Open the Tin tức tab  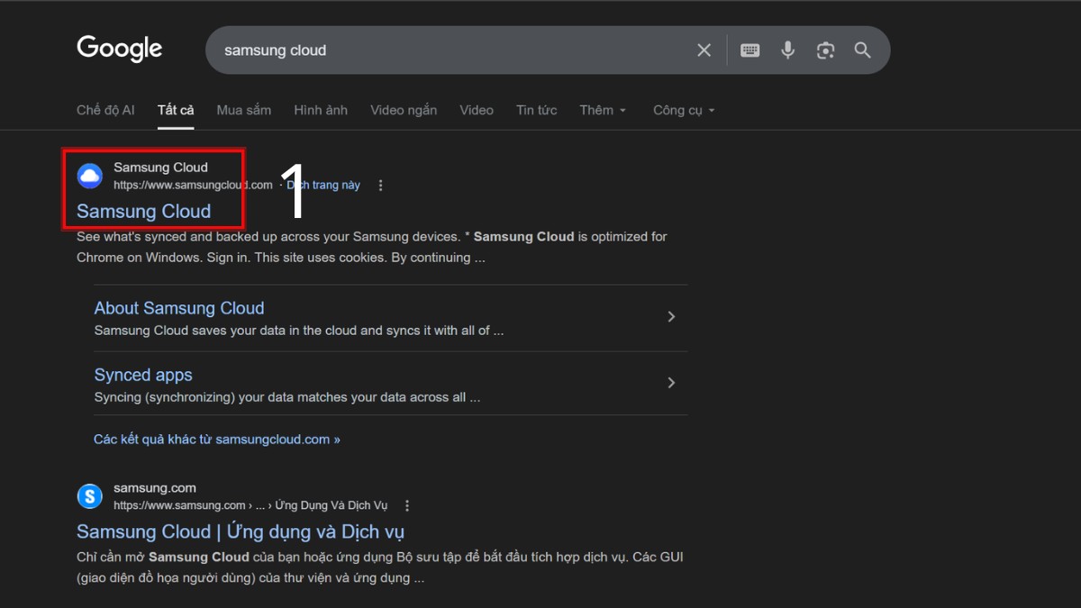[537, 110]
